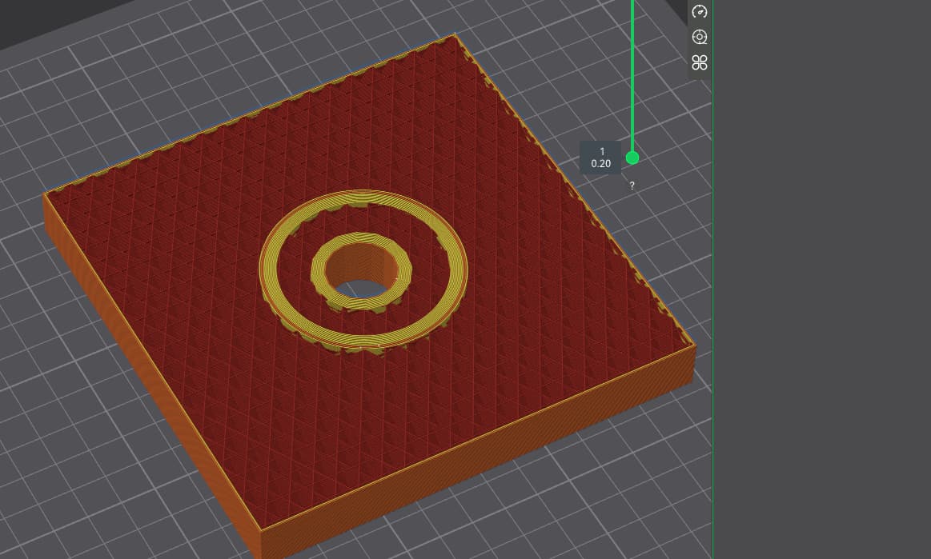Click the speedometer view icon
This screenshot has height=559, width=931.
point(700,11)
